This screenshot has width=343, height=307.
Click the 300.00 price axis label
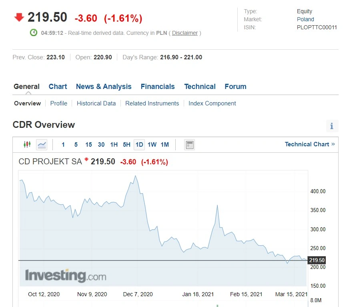(318, 229)
